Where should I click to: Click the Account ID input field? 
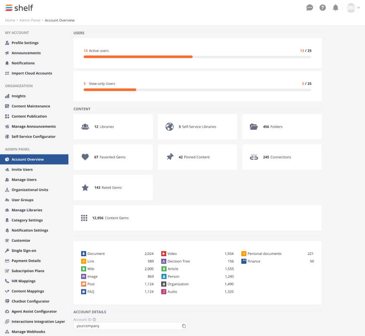coord(130,326)
